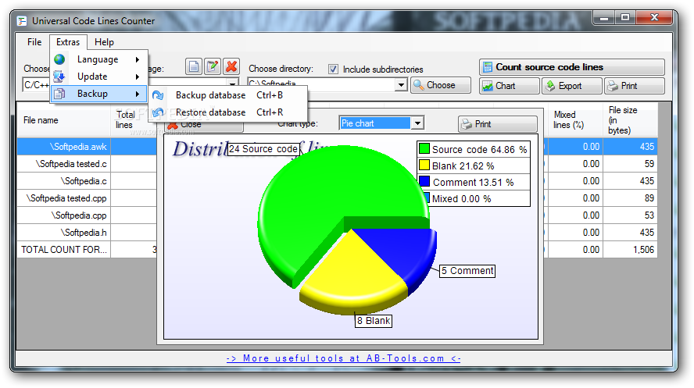This screenshot has height=388, width=694.
Task: Click the TOTAL COUNT FOR... row
Action: (x=65, y=250)
